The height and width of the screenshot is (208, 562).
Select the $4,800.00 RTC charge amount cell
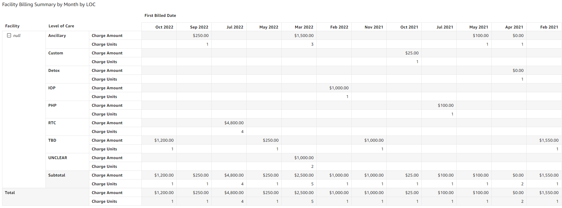234,123
